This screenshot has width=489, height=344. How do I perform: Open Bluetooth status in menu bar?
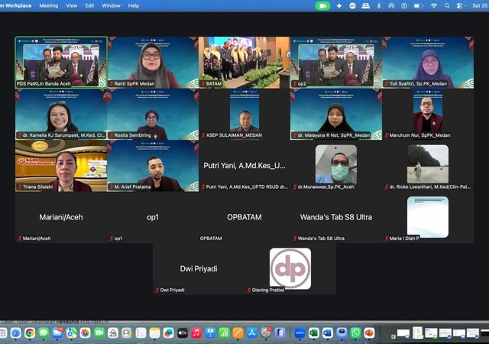(379, 5)
